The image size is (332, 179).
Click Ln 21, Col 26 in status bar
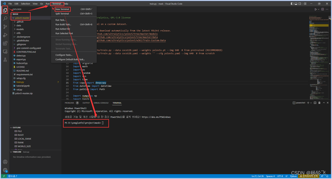(258, 176)
